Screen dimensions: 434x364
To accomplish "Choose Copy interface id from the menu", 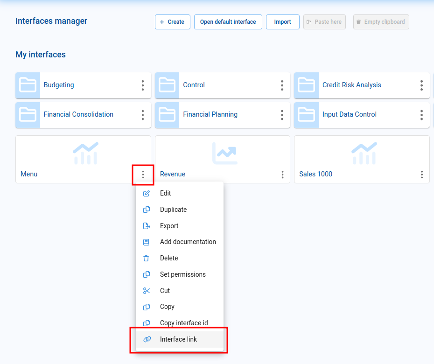I will click(x=183, y=322).
